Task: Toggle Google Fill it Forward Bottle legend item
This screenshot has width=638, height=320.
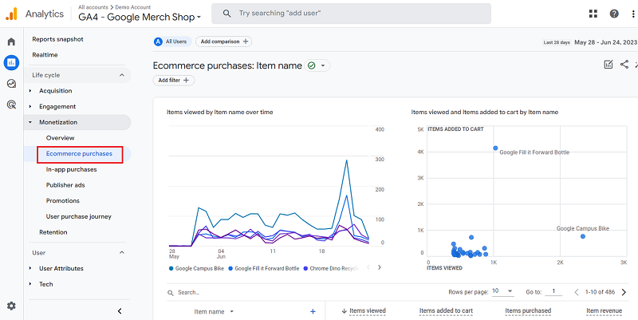Action: [264, 269]
